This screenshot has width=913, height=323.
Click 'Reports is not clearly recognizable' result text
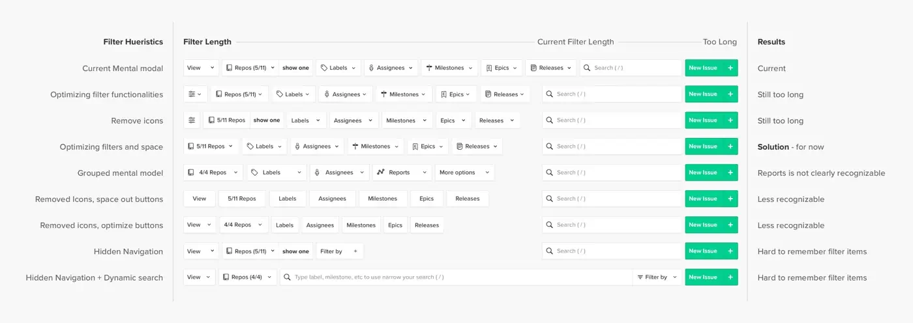click(821, 173)
